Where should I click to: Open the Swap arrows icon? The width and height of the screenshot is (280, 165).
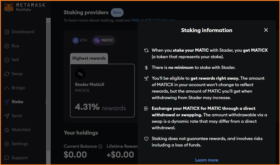7,74
